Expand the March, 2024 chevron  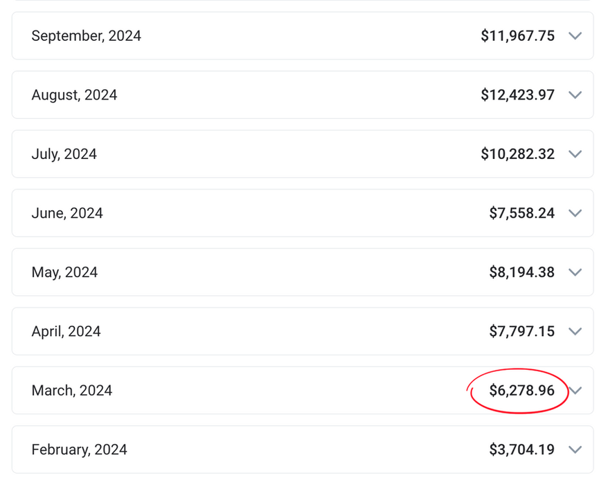[575, 391]
